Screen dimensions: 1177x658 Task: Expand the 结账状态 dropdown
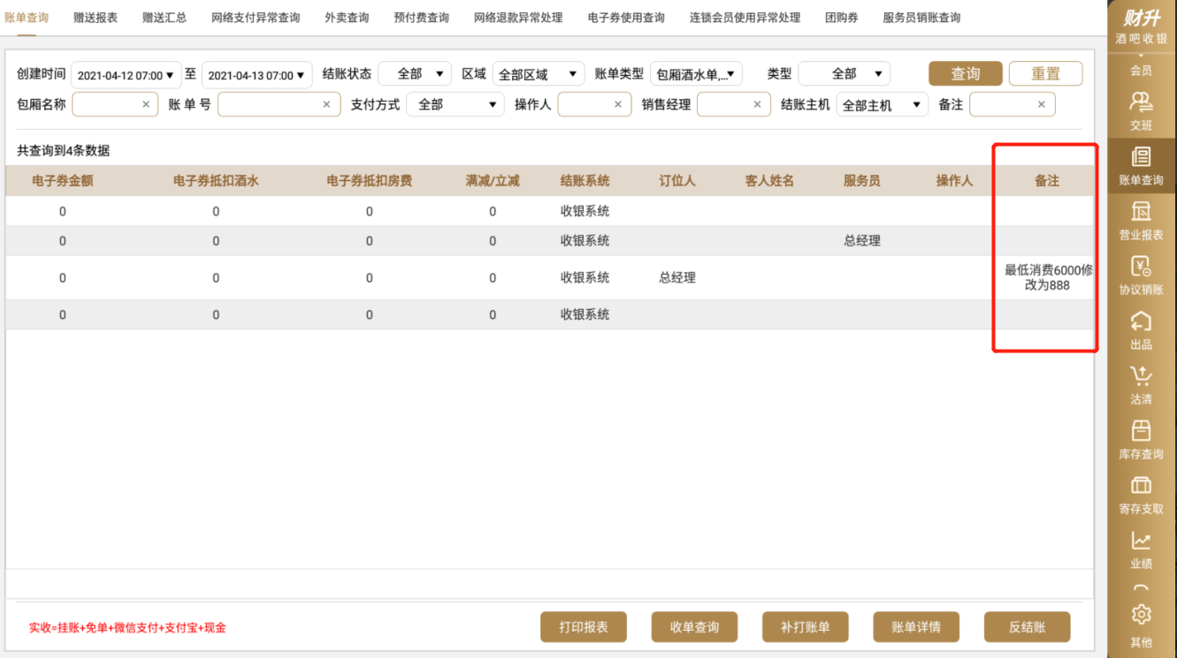coord(415,74)
